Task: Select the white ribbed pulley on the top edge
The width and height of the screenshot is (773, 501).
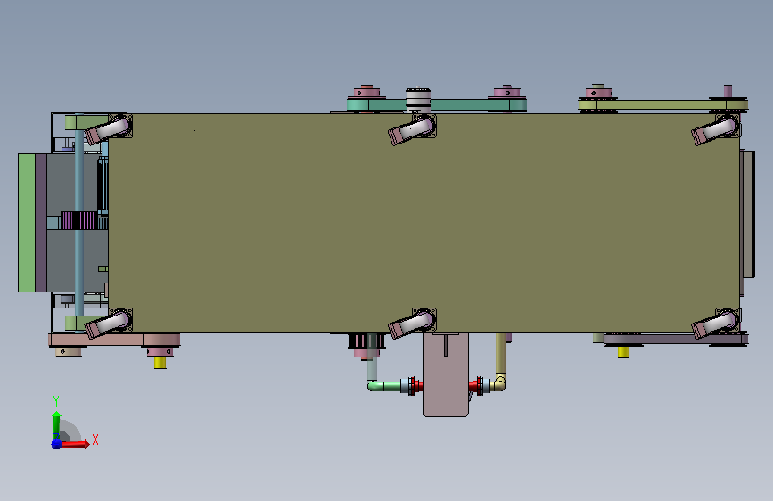Action: (418, 99)
